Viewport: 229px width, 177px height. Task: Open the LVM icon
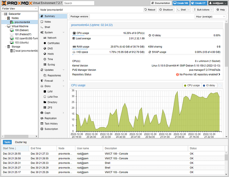pyautogui.click(x=45, y=91)
